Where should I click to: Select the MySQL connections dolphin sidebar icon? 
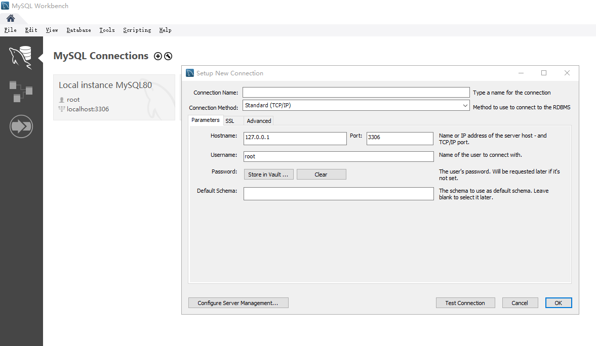(x=21, y=57)
